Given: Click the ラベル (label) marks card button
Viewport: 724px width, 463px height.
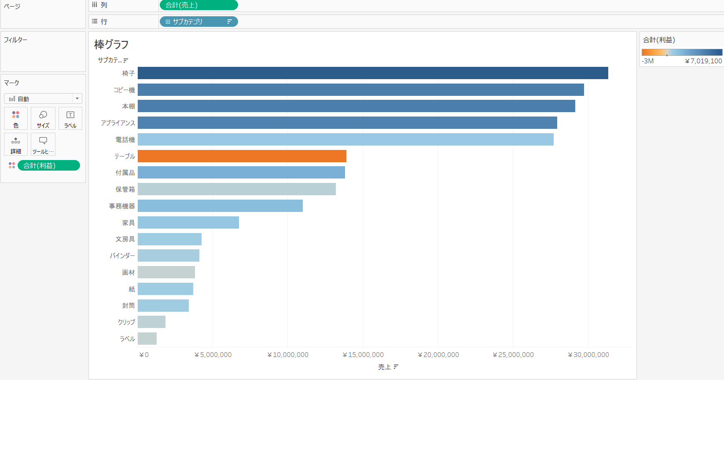Looking at the screenshot, I should click(x=70, y=118).
